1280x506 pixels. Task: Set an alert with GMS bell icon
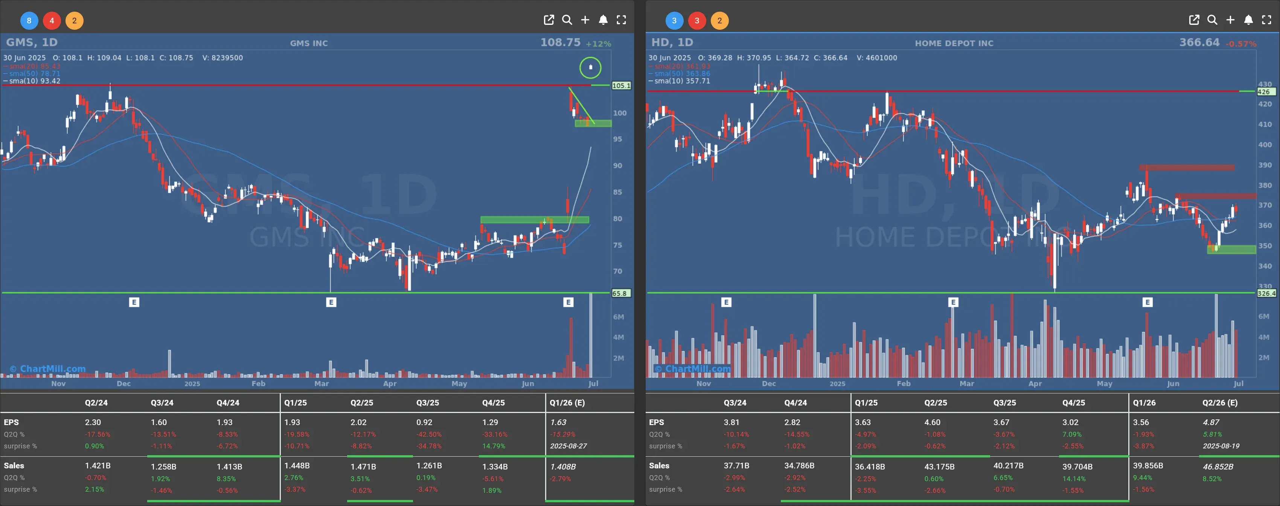pos(603,20)
